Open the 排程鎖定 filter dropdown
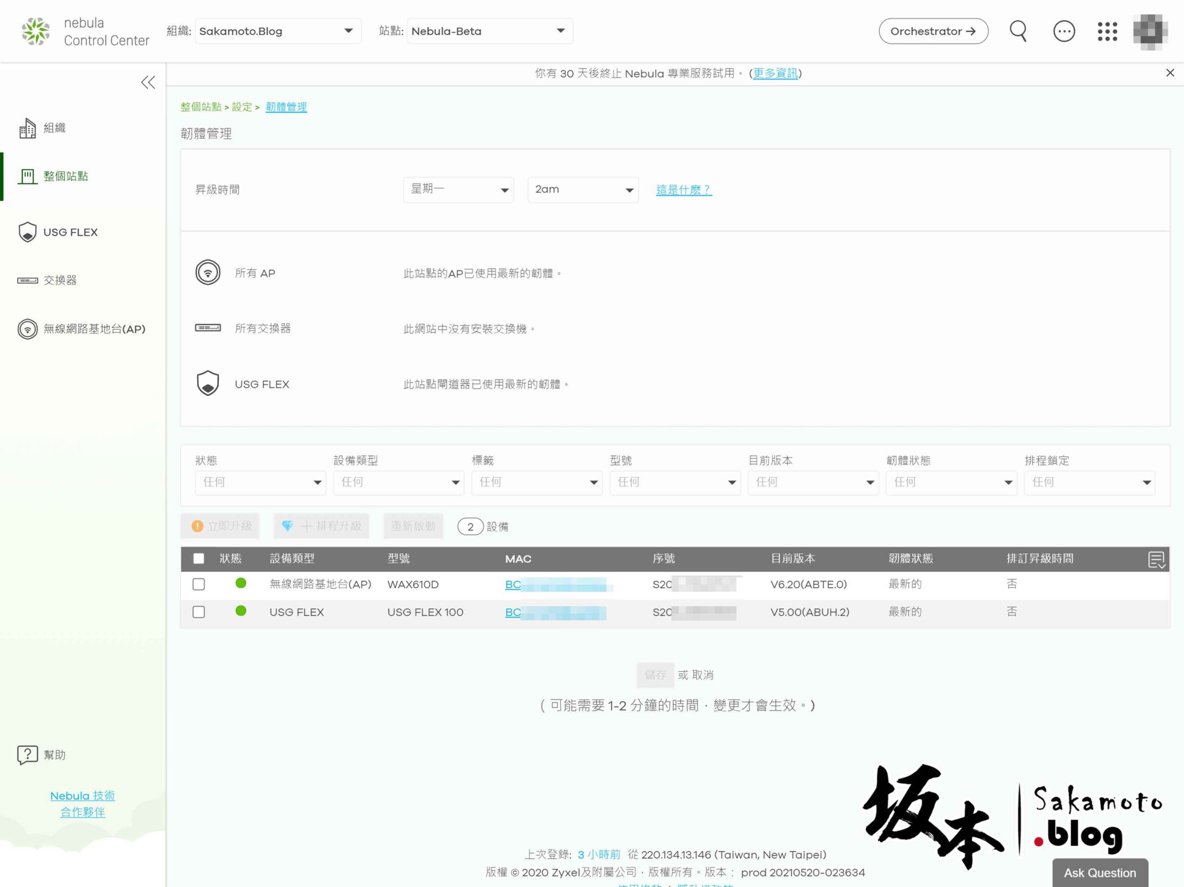Viewport: 1184px width, 887px height. coord(1090,482)
